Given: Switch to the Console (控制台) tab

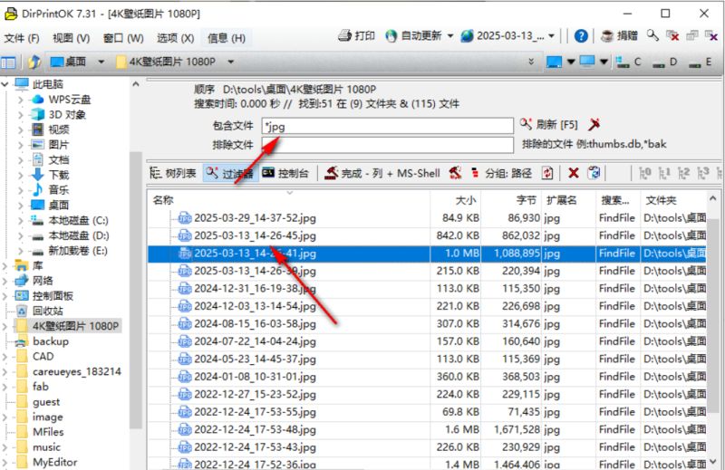Looking at the screenshot, I should (285, 173).
